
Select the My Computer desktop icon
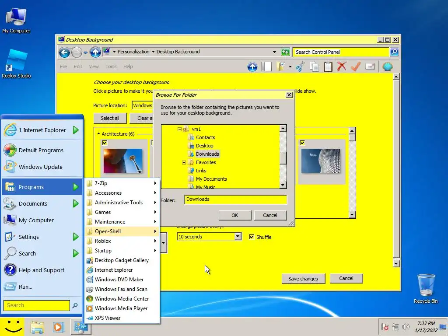click(x=16, y=20)
